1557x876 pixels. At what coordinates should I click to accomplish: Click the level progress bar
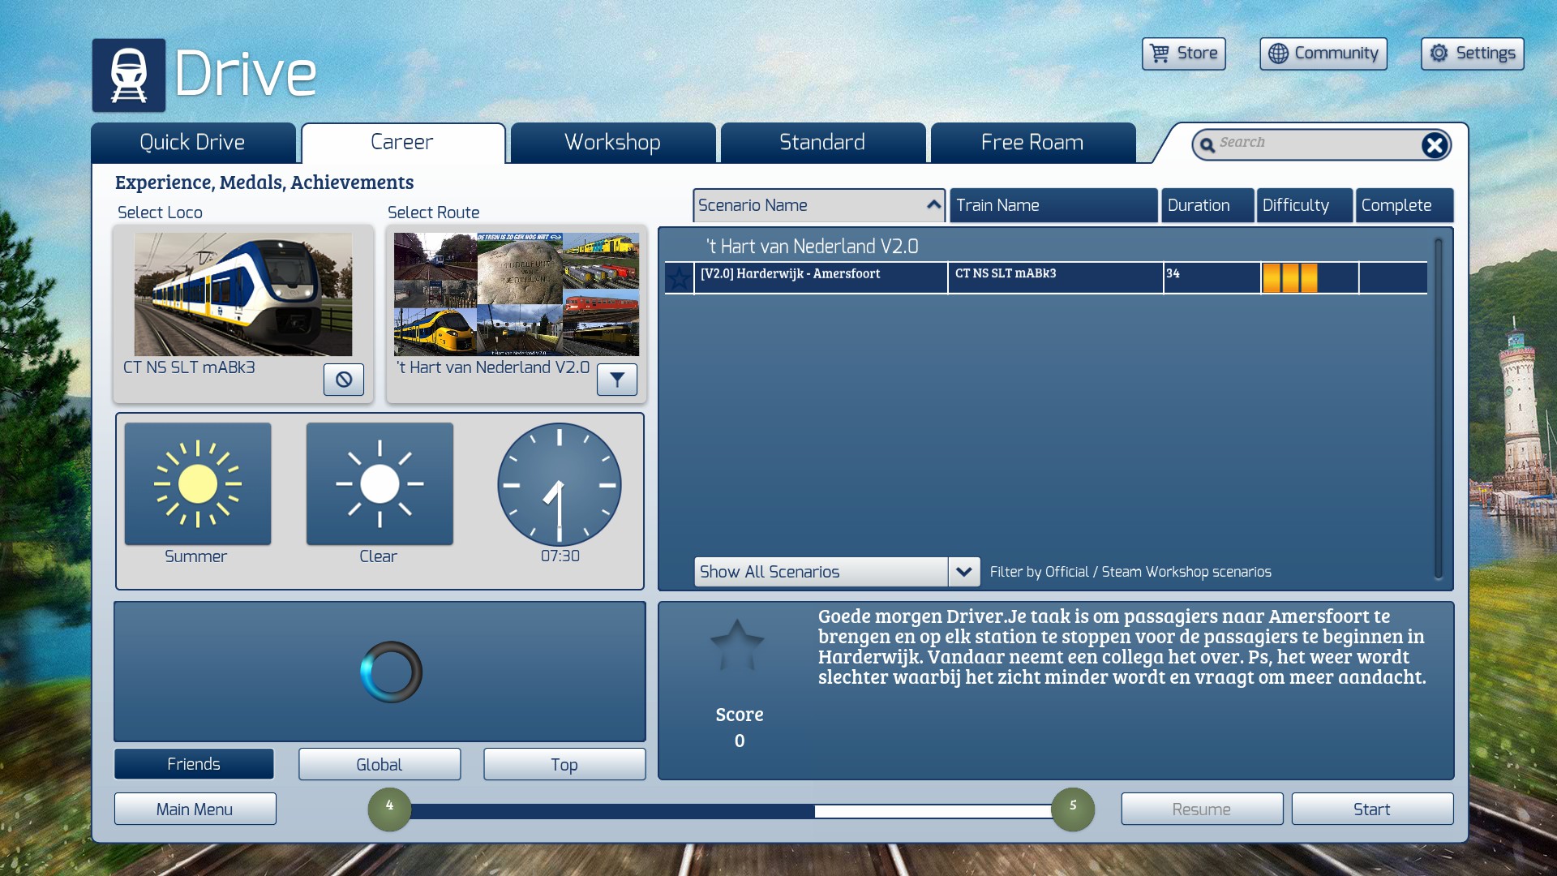730,811
